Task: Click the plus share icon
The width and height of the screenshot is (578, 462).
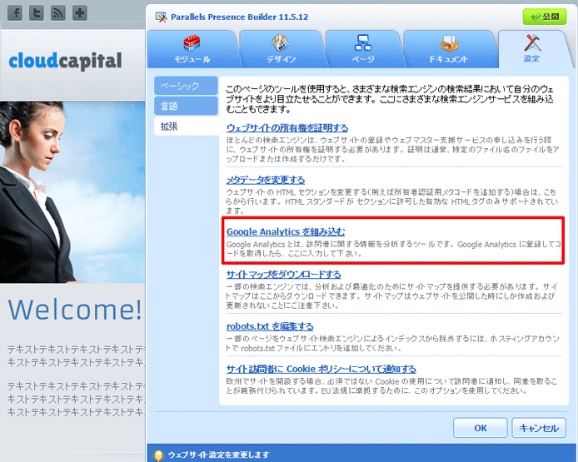Action: click(79, 13)
